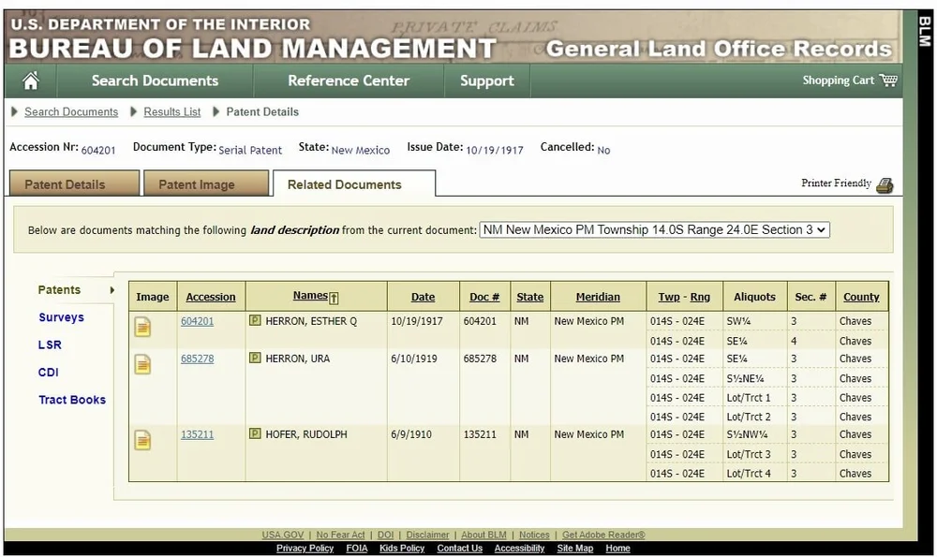Open accession 604201 link
This screenshot has height=557, width=937.
point(197,320)
